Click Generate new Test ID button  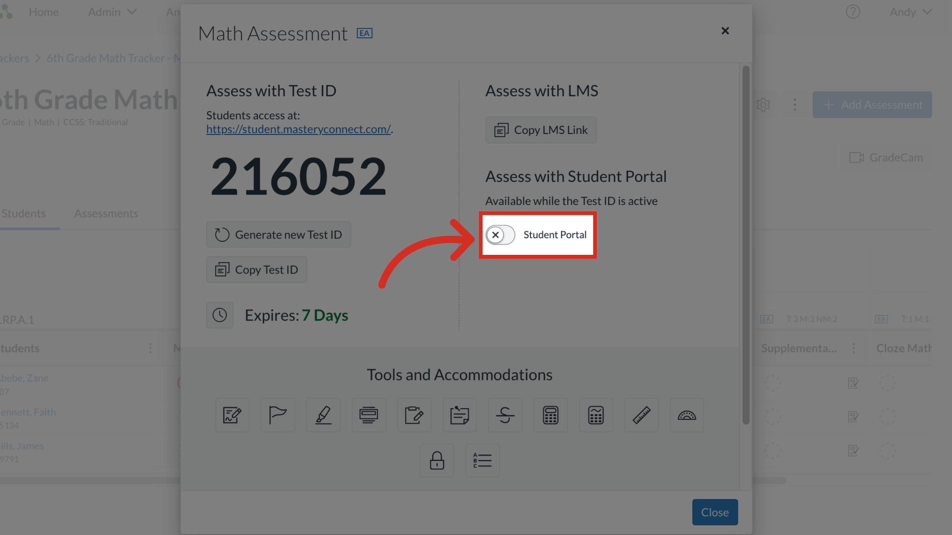(278, 235)
